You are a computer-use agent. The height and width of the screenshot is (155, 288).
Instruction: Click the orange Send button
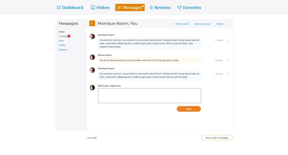(189, 109)
